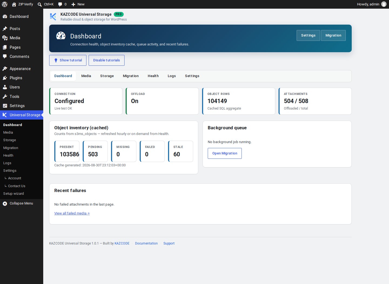Screen dimensions: 389x284
Task: Open Settings submenu under Universal Storage
Action: pyautogui.click(x=22, y=171)
